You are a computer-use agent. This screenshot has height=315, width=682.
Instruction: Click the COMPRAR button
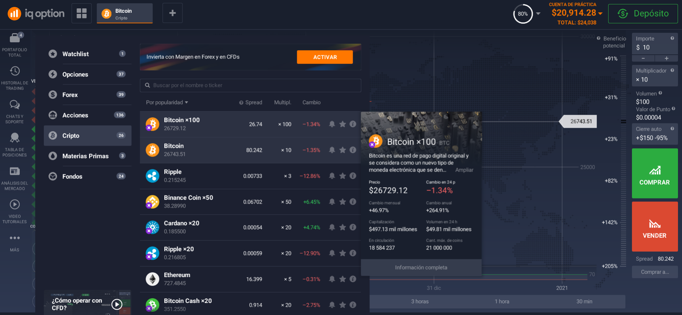tap(655, 173)
